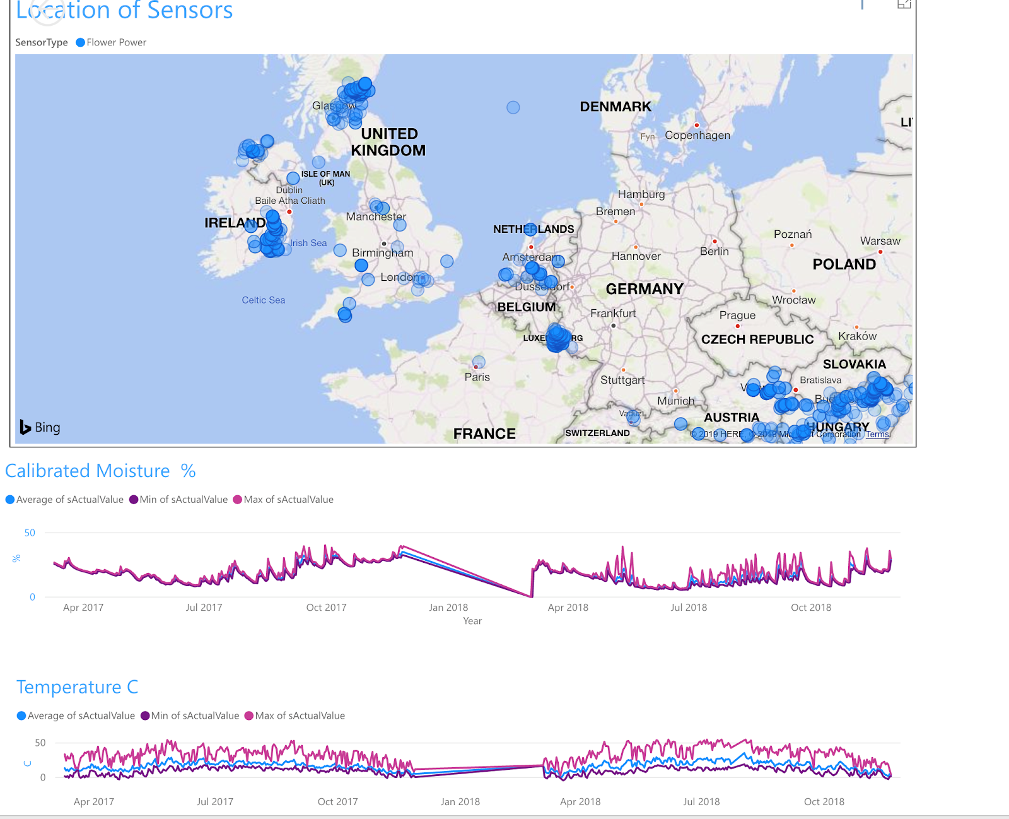Click the Frankfurt label on the map
This screenshot has height=819, width=1009.
pyautogui.click(x=613, y=313)
